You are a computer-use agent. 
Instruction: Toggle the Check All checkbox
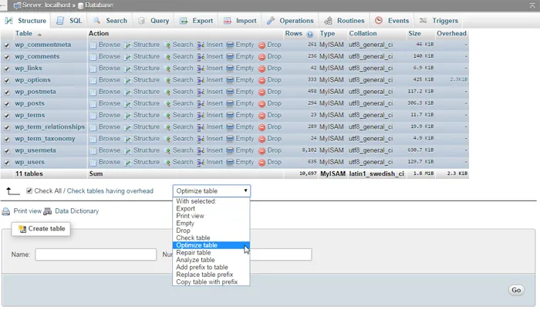pyautogui.click(x=29, y=190)
